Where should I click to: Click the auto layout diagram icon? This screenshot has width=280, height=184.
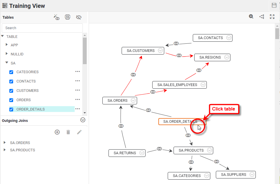pos(262,17)
